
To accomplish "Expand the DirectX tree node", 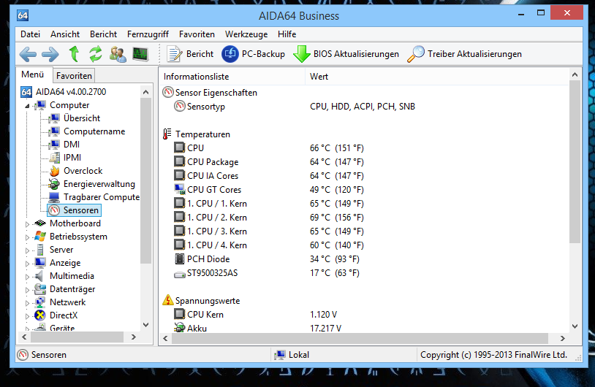I will [27, 316].
